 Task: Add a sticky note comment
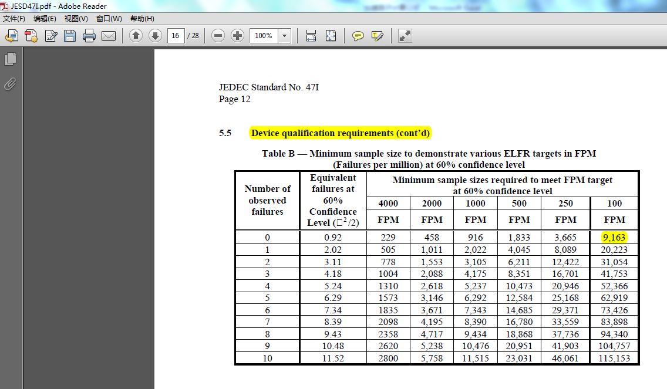click(x=358, y=36)
